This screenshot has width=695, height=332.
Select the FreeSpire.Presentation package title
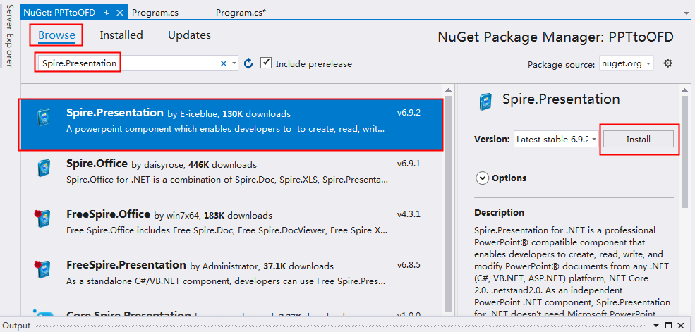coord(126,265)
